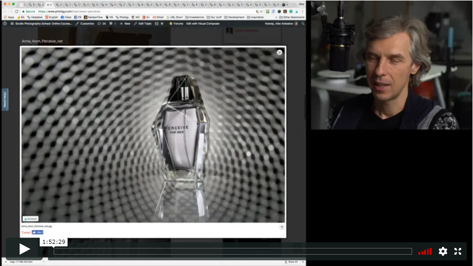Screen dimensions: 473x266
Task: Click the Anna_Avon_Perceive_net title text
Action: pyautogui.click(x=42, y=41)
